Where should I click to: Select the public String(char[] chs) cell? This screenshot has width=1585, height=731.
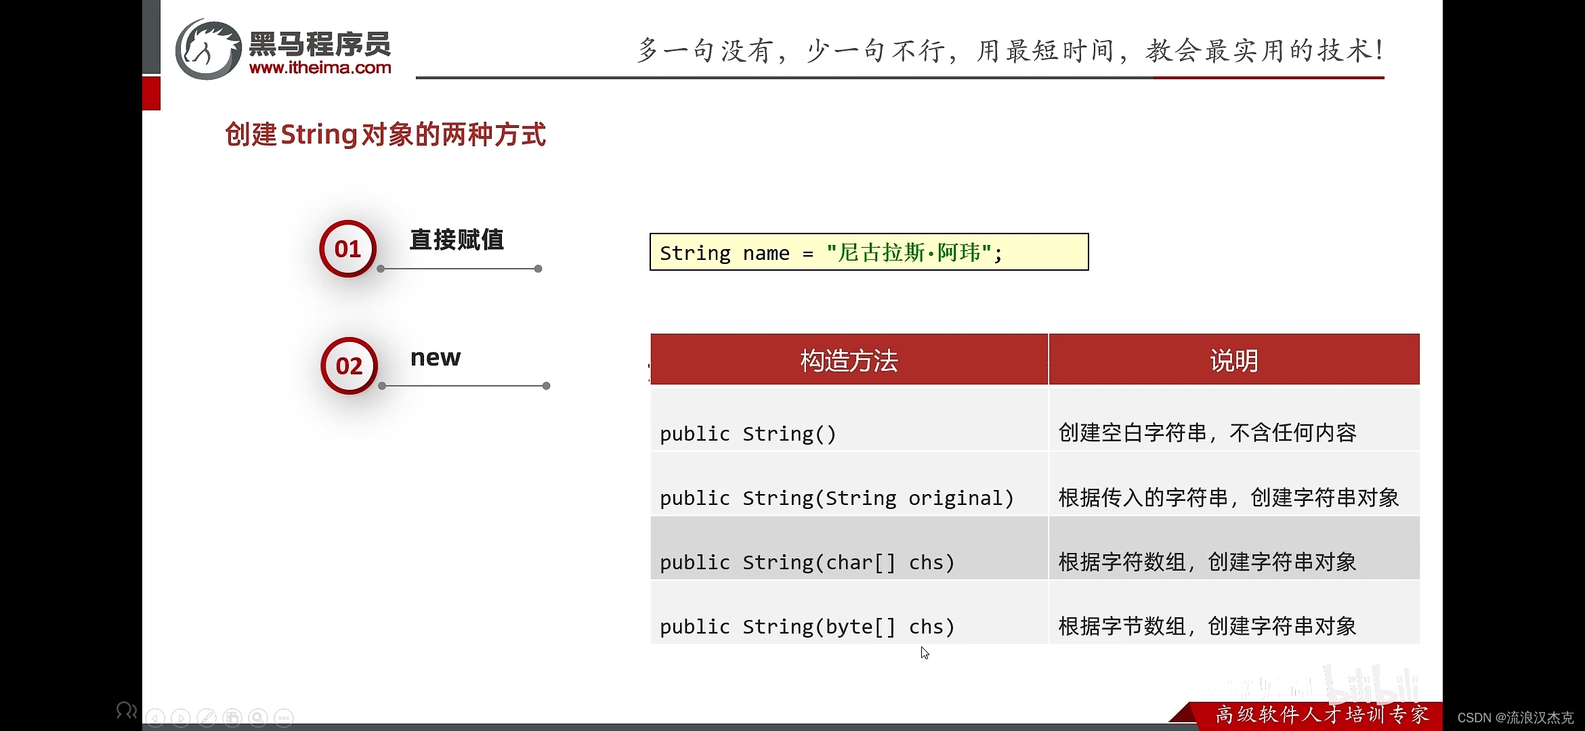coord(807,562)
